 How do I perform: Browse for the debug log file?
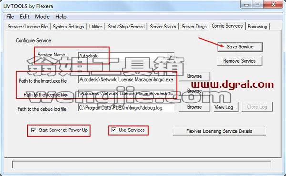point(194,107)
